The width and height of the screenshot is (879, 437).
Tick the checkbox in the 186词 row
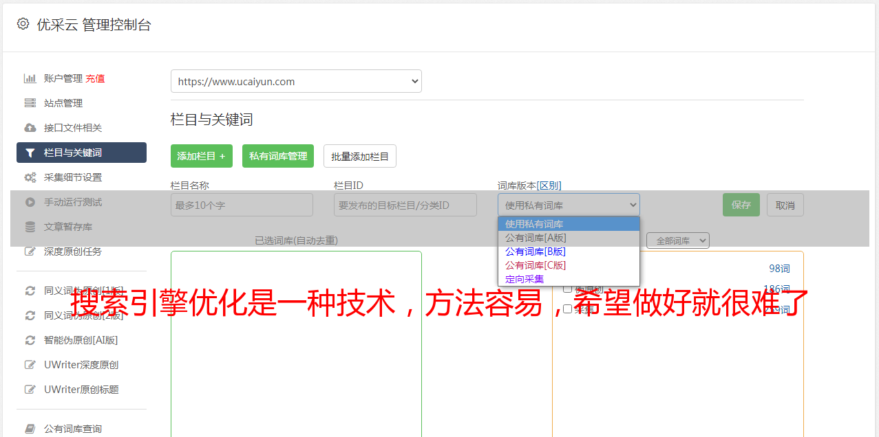pyautogui.click(x=568, y=289)
